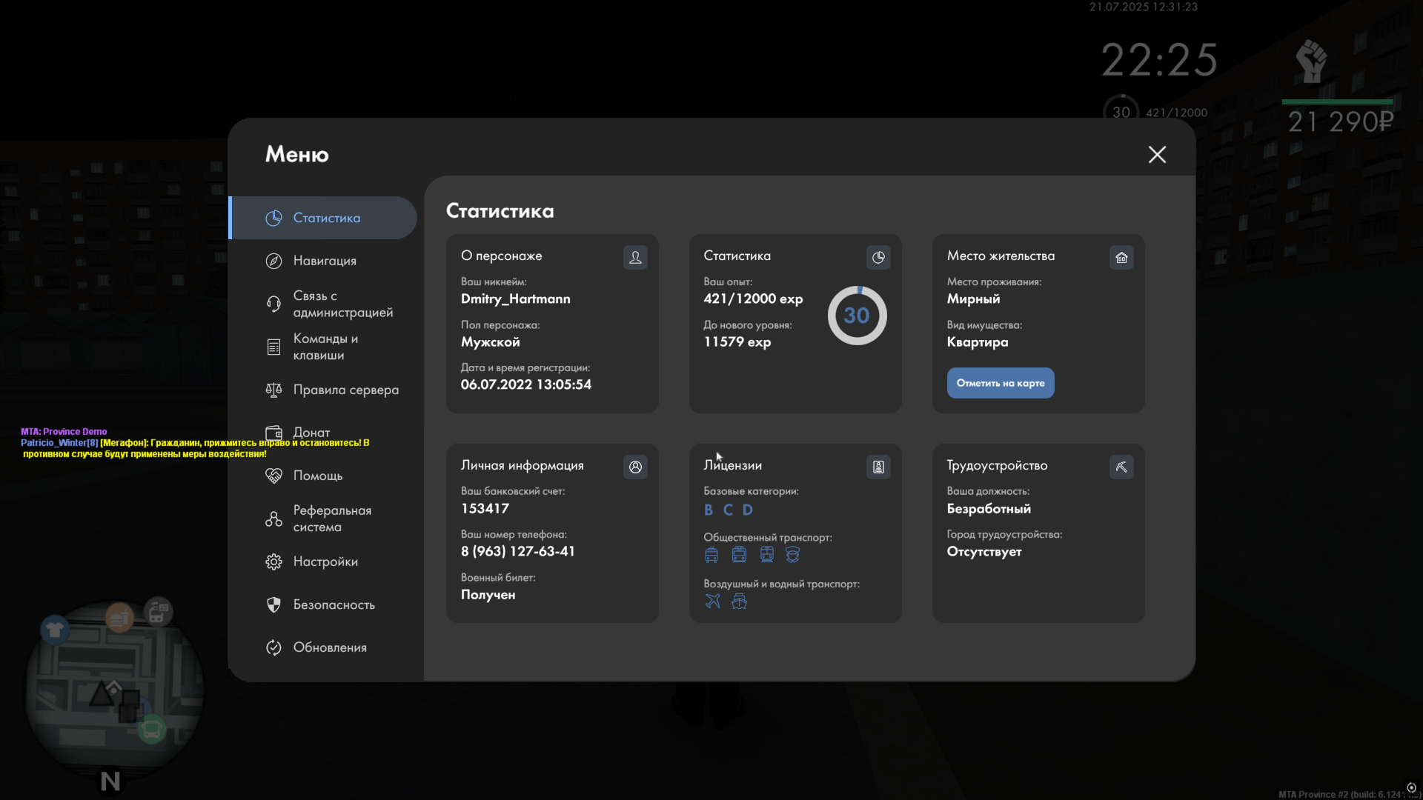Image resolution: width=1423 pixels, height=800 pixels.
Task: Click the pie chart icon in Статистика card
Action: [878, 257]
